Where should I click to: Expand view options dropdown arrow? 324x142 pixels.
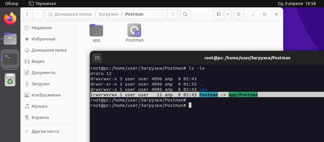228,14
